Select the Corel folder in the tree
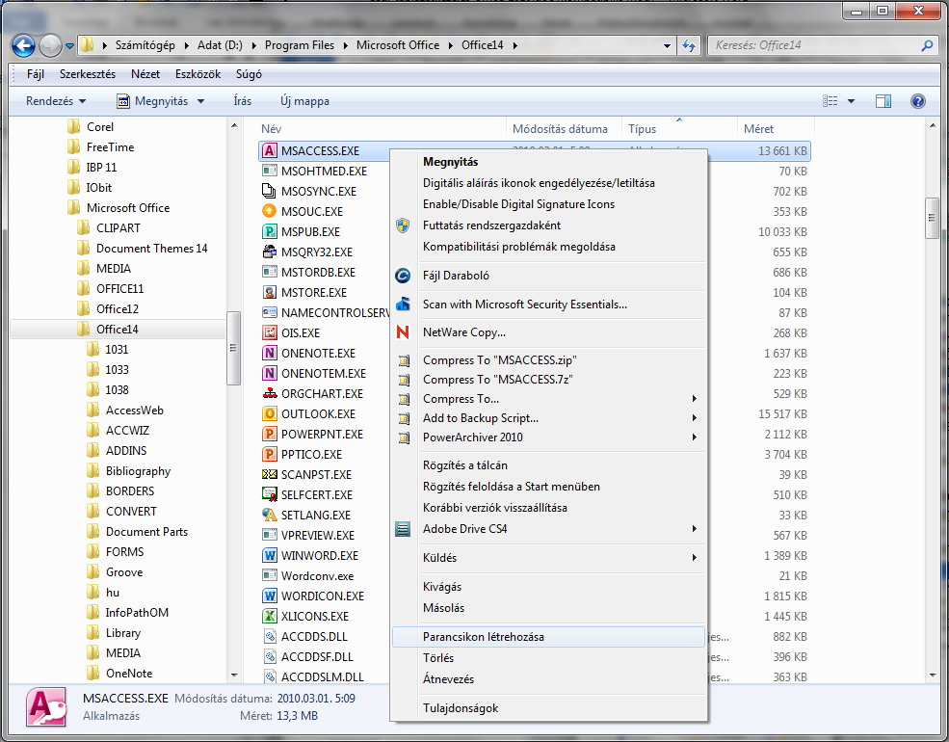Screen dimensions: 949x742 point(100,127)
